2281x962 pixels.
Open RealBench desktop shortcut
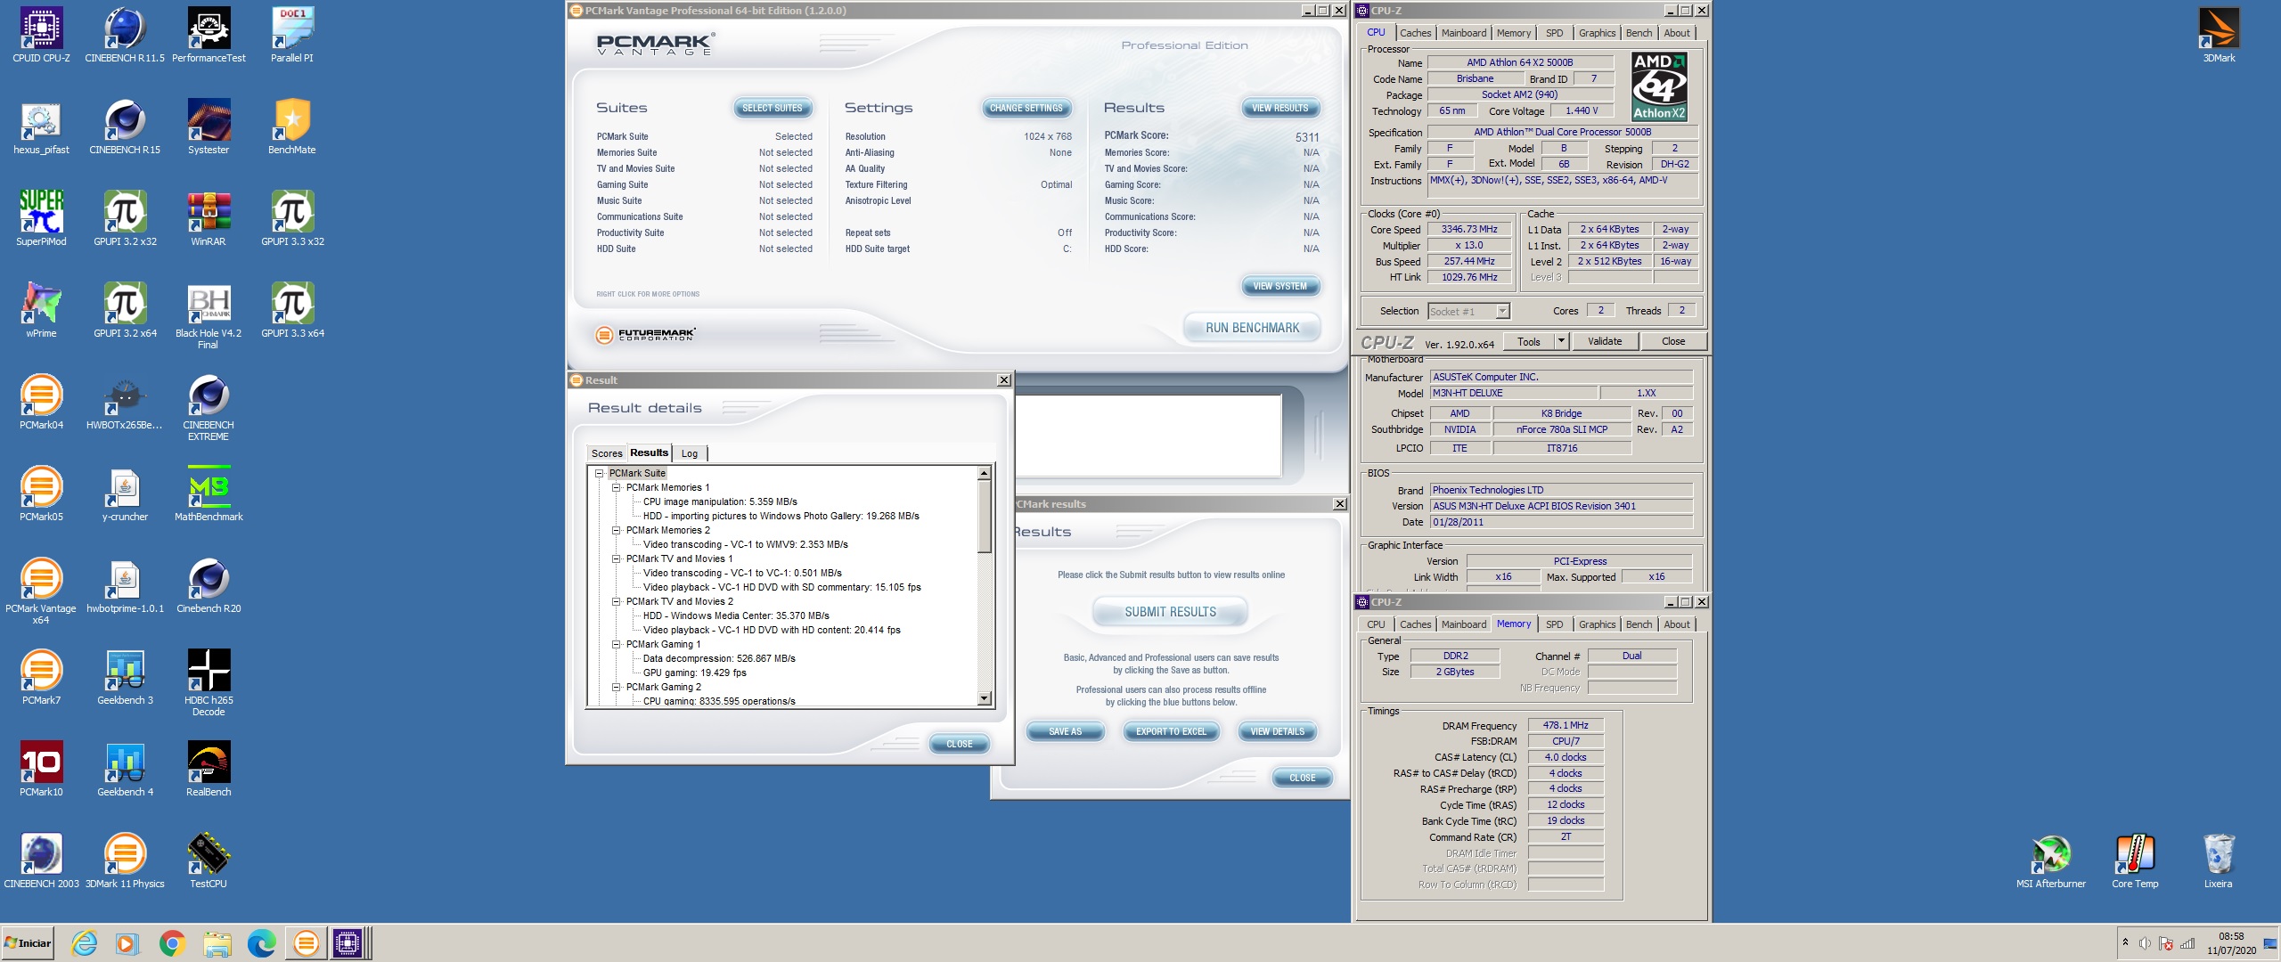pos(208,770)
